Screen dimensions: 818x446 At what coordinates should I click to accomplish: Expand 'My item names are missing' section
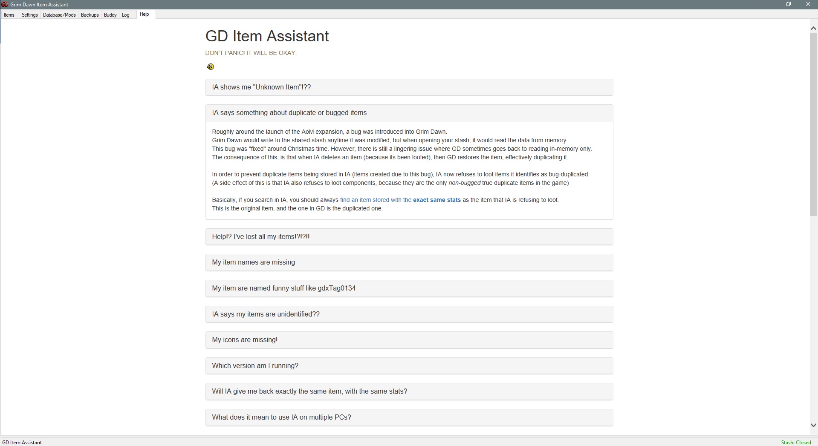pos(409,262)
